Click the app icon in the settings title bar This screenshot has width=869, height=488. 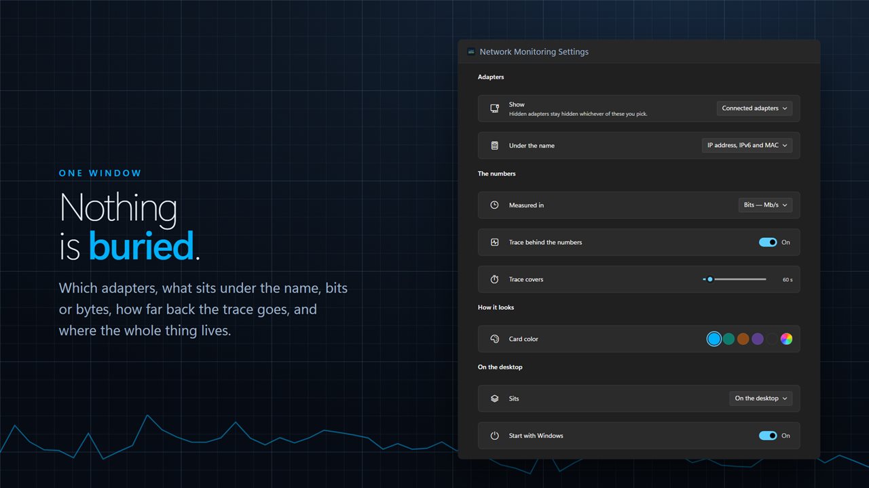471,52
